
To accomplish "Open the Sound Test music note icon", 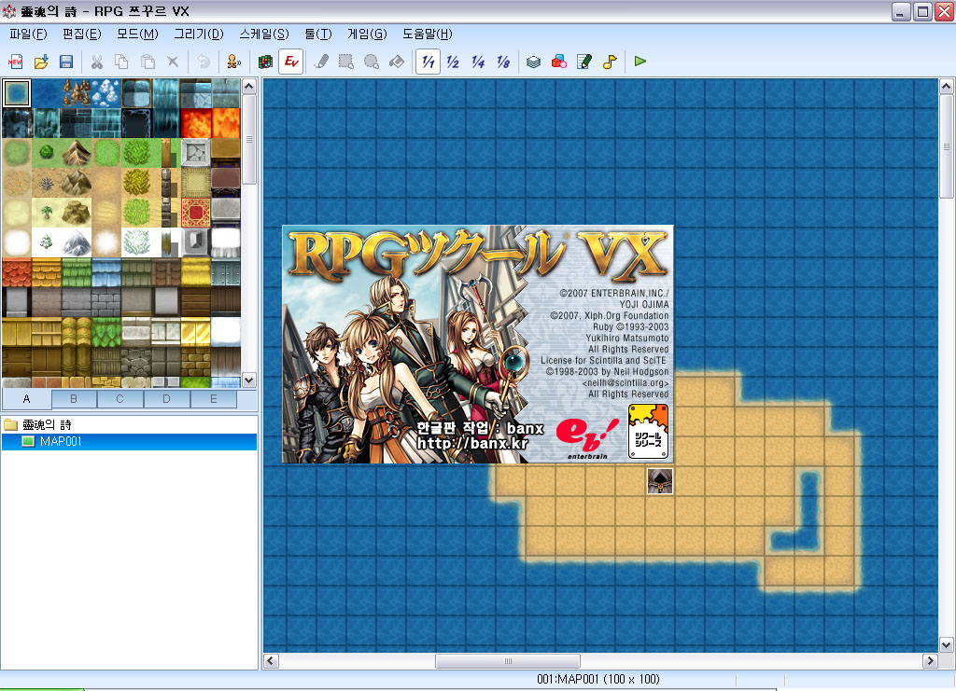I will tap(610, 62).
